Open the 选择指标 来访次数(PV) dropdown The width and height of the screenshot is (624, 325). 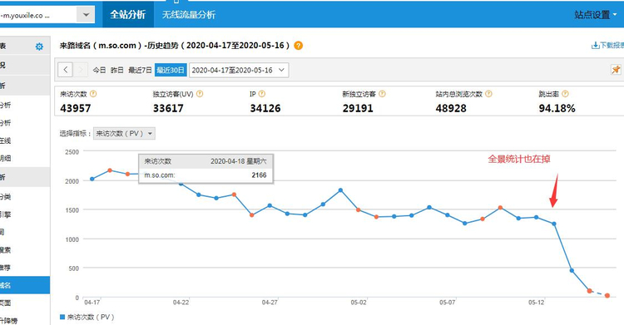pos(124,133)
